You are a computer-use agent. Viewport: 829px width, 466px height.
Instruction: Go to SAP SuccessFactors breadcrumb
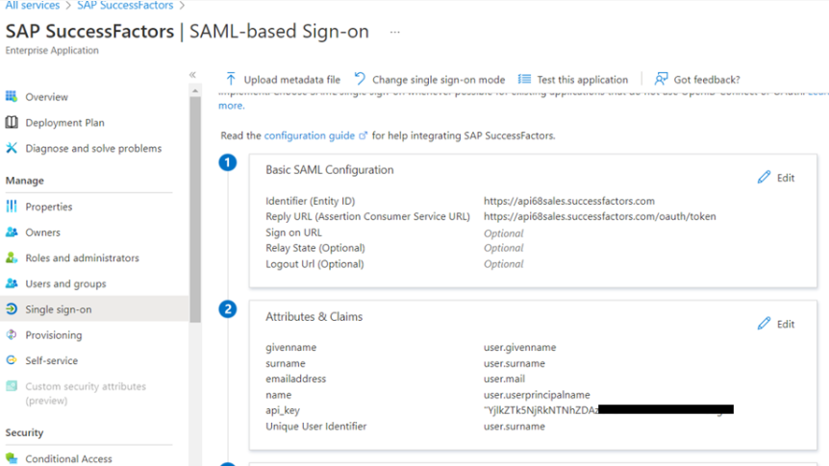click(125, 5)
